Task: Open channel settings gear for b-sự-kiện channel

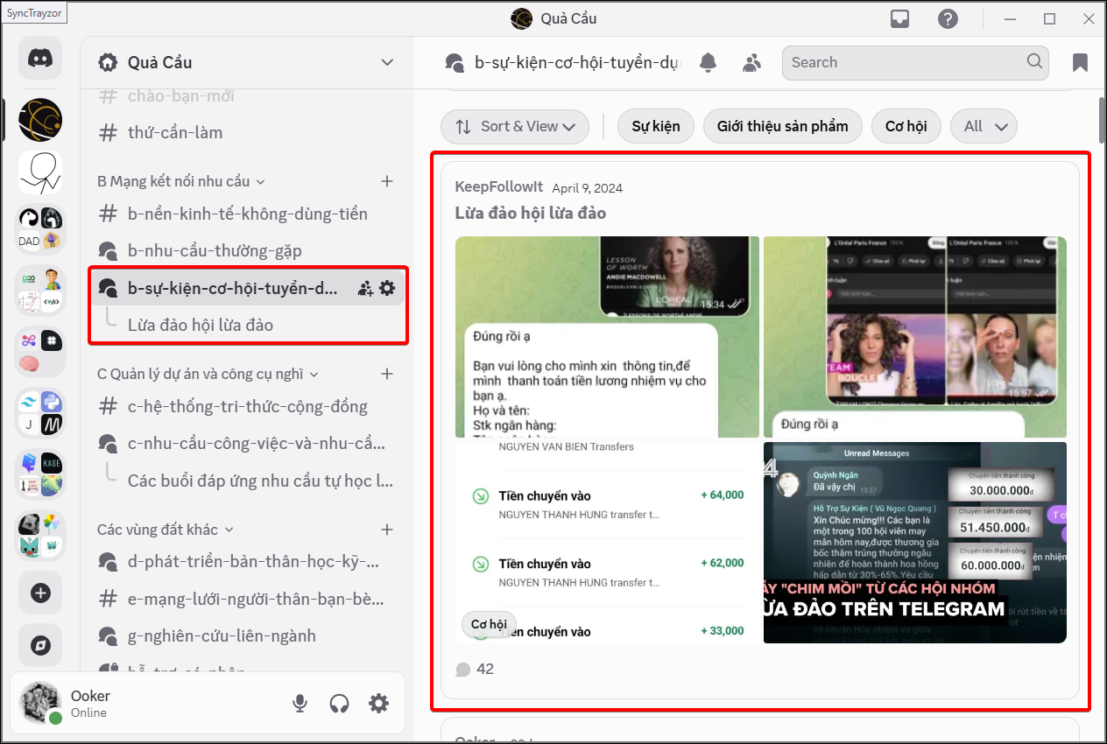Action: coord(387,288)
